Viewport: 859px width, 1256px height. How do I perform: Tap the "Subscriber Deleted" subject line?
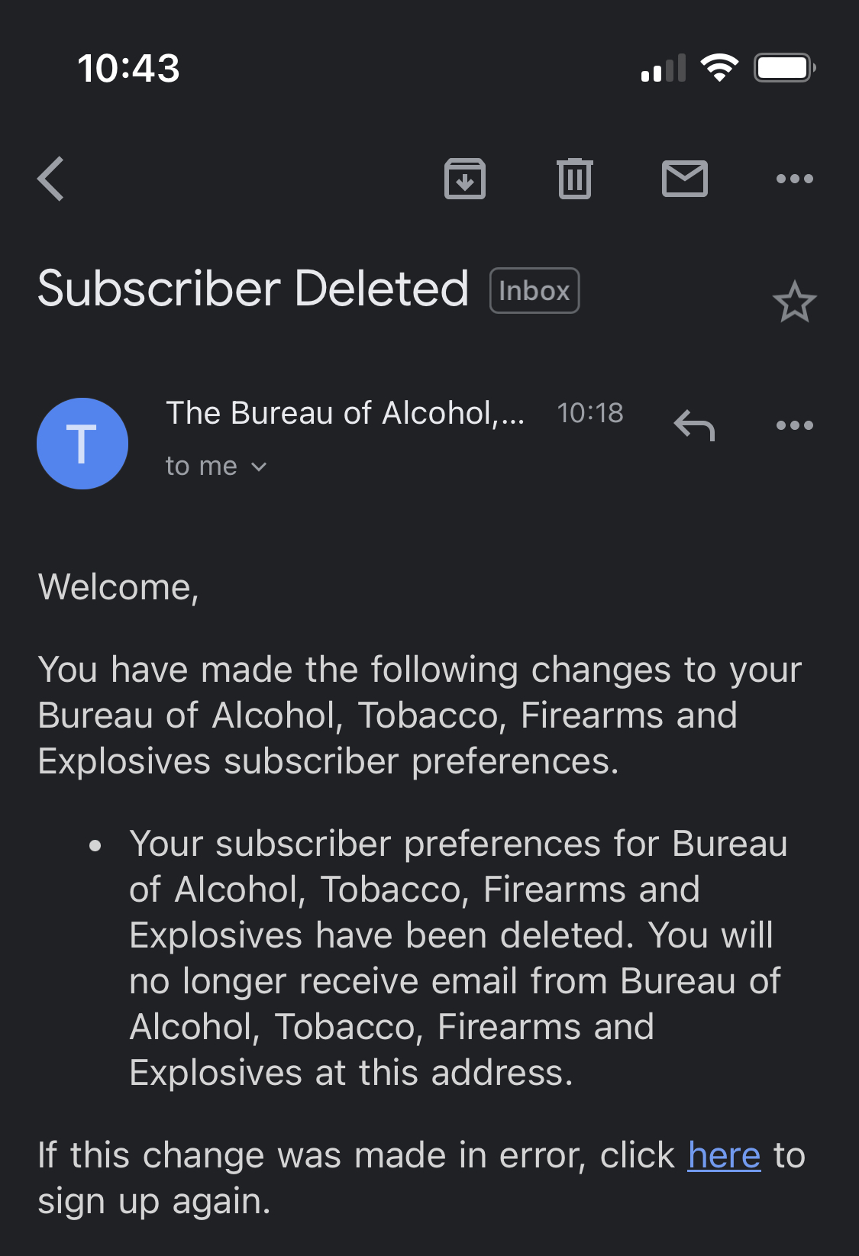tap(254, 289)
